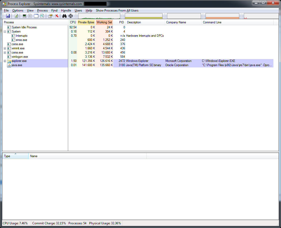Click the I/O history graph in toolbar

click(x=261, y=16)
